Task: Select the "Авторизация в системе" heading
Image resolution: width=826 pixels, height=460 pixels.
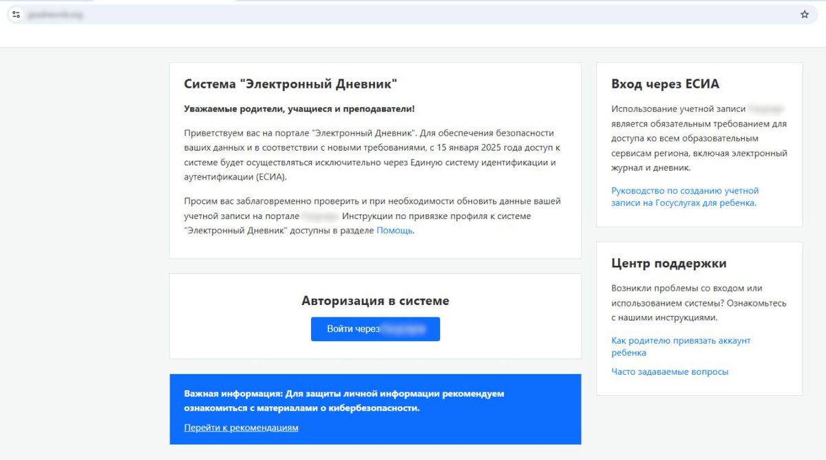Action: (375, 301)
